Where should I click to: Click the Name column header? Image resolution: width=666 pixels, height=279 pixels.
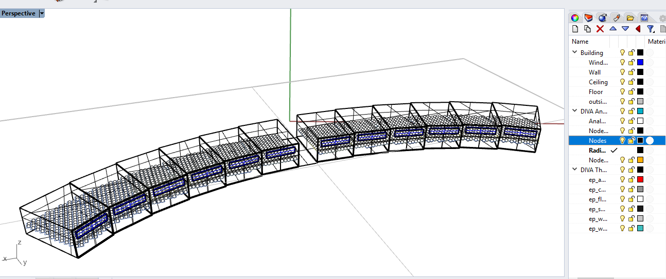click(580, 42)
